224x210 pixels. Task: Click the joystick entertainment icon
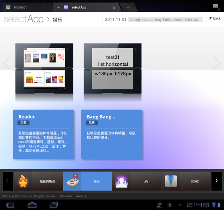[72, 181]
